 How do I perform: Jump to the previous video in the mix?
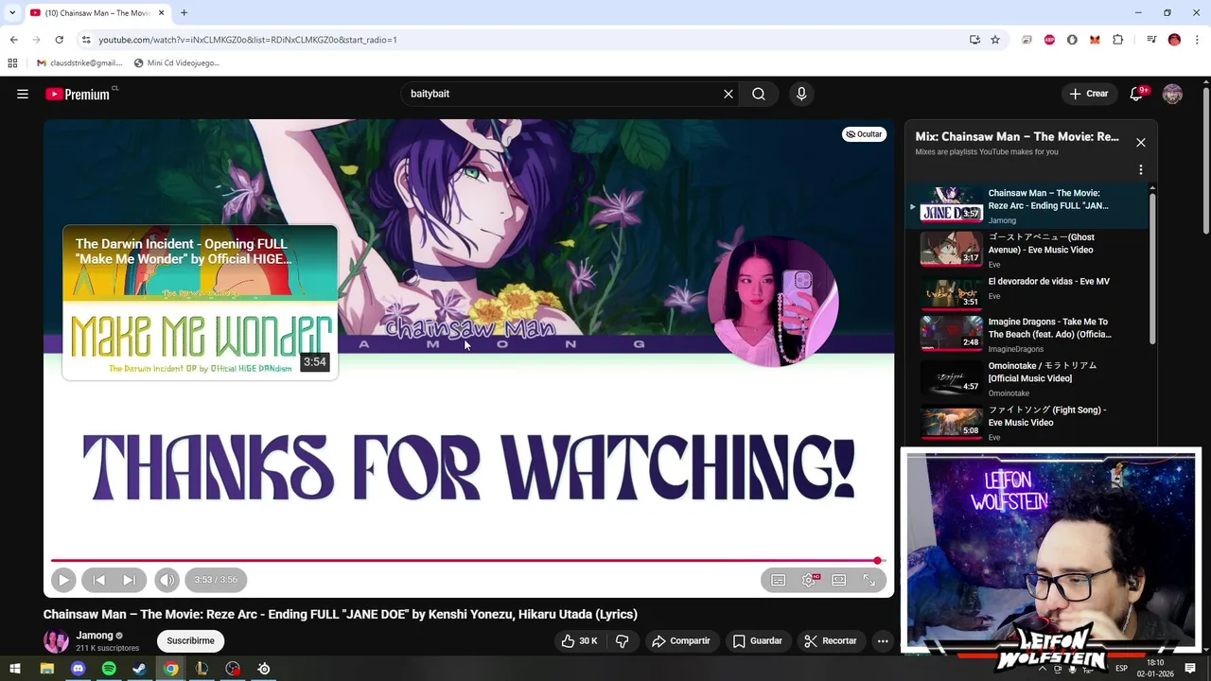pos(98,580)
